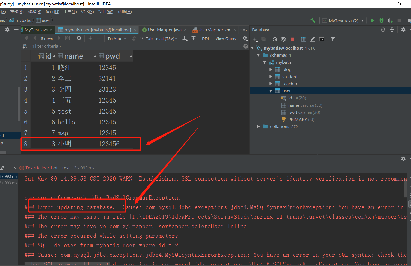Screen dimensions: 411x266
Task: Open the Tx: Auto transaction mode dropdown
Action: click(117, 39)
